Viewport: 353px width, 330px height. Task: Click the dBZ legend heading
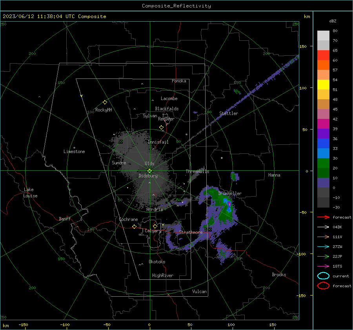pos(333,21)
